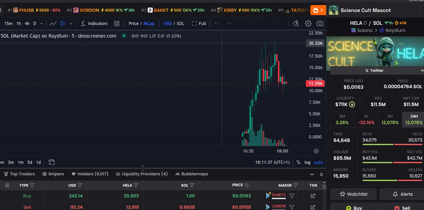The width and height of the screenshot is (424, 210).
Task: Click the trending fire button in ticker bar
Action: coord(318,10)
